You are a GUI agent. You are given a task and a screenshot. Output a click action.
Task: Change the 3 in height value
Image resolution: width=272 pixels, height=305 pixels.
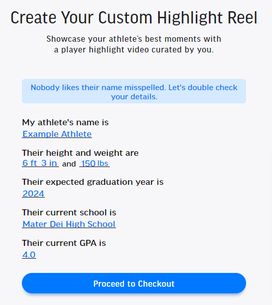(49, 163)
